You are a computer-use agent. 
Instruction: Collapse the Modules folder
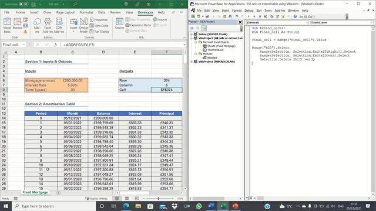[196, 54]
